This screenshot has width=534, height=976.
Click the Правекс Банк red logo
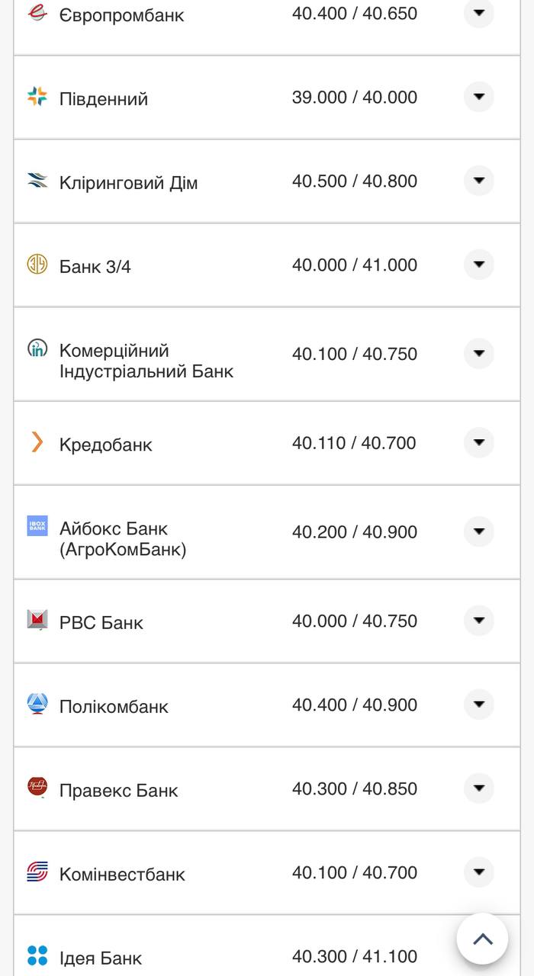coord(37,787)
